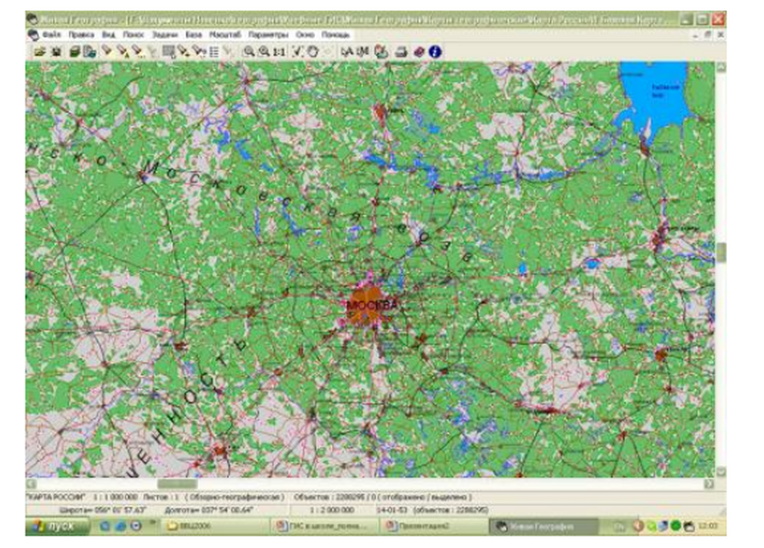
Task: Click the Пуск start button
Action: pyautogui.click(x=58, y=526)
